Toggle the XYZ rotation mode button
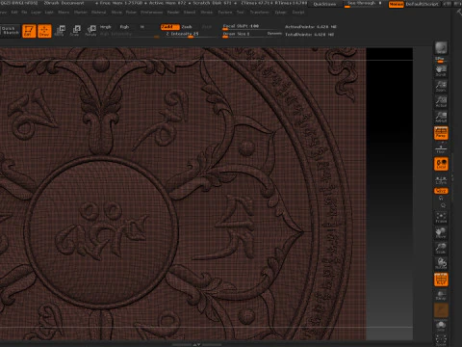The width and height of the screenshot is (462, 347). pyautogui.click(x=441, y=191)
